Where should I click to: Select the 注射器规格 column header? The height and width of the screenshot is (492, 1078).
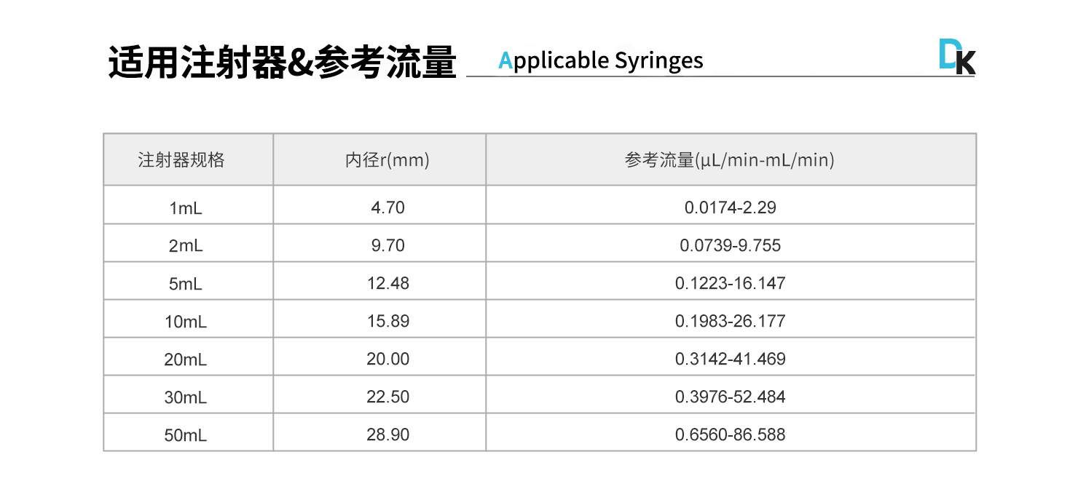181,160
